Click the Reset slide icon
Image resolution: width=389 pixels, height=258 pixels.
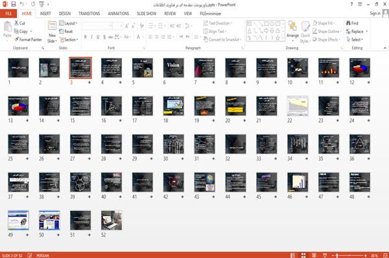[x=62, y=32]
